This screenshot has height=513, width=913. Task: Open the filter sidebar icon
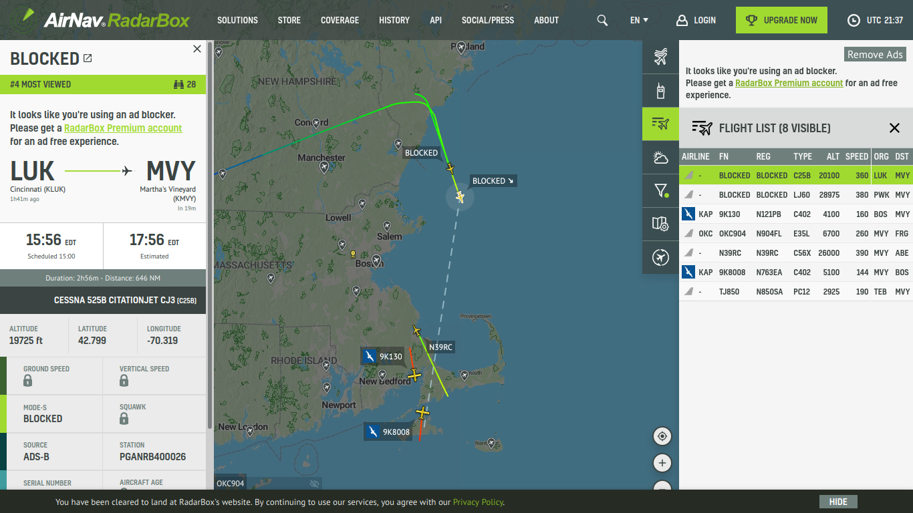click(x=660, y=191)
